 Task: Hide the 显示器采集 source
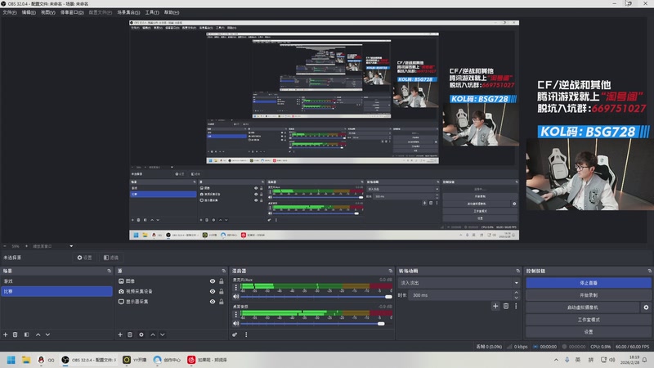pos(213,301)
